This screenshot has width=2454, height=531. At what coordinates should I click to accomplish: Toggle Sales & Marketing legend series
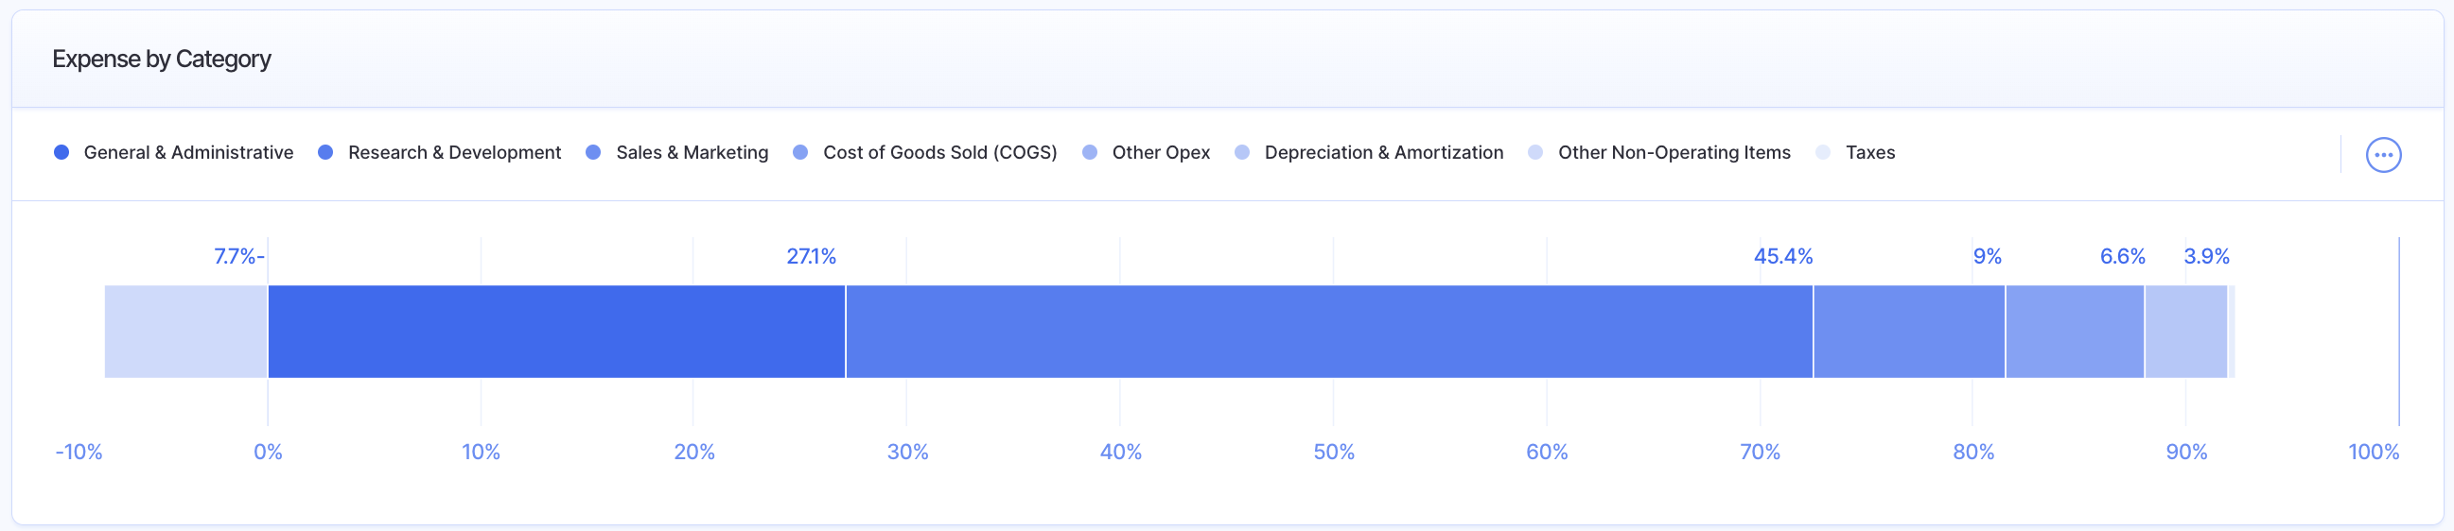691,152
